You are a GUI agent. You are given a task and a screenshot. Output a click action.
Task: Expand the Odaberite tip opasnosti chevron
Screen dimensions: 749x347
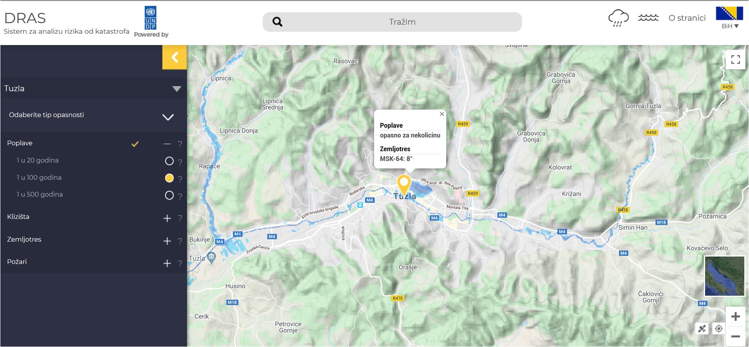pos(168,117)
